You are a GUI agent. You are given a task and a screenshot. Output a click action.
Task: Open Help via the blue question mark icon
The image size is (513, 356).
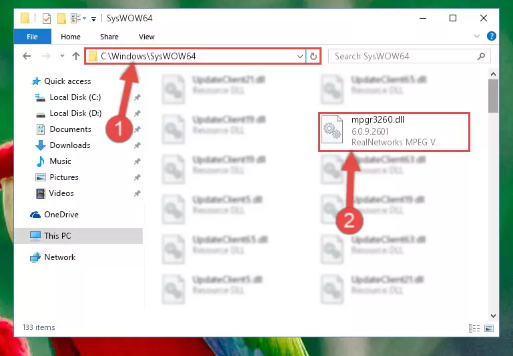click(x=492, y=36)
